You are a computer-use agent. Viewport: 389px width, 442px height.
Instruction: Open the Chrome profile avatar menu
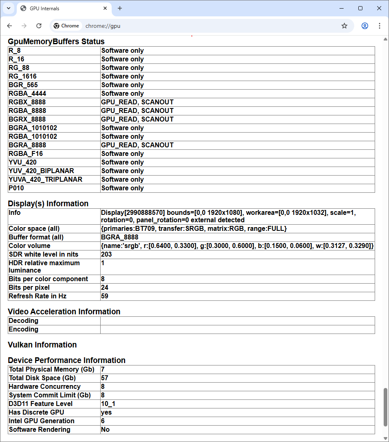coord(365,26)
